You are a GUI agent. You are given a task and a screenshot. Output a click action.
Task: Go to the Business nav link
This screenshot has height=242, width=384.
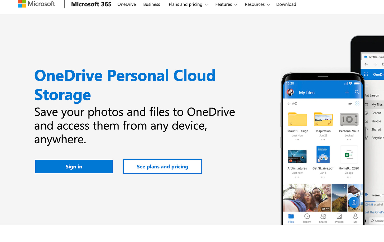coord(152,4)
